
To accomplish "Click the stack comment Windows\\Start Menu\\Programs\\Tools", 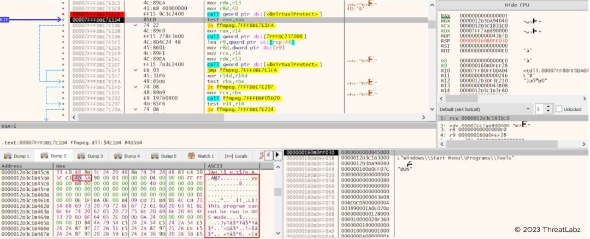I will pos(456,158).
